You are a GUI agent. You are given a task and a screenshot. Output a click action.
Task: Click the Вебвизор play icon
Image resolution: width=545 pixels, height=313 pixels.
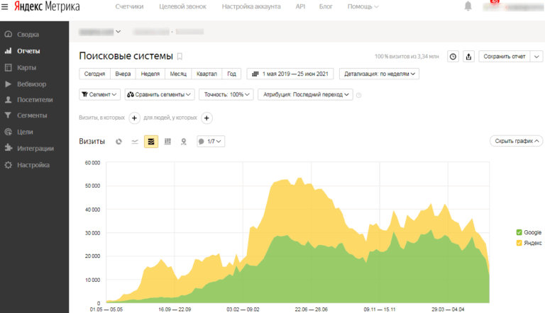pyautogui.click(x=9, y=84)
